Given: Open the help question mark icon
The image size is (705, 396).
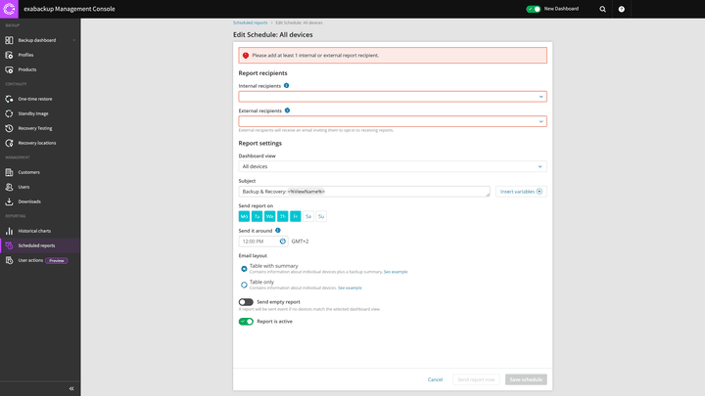Looking at the screenshot, I should pyautogui.click(x=622, y=9).
